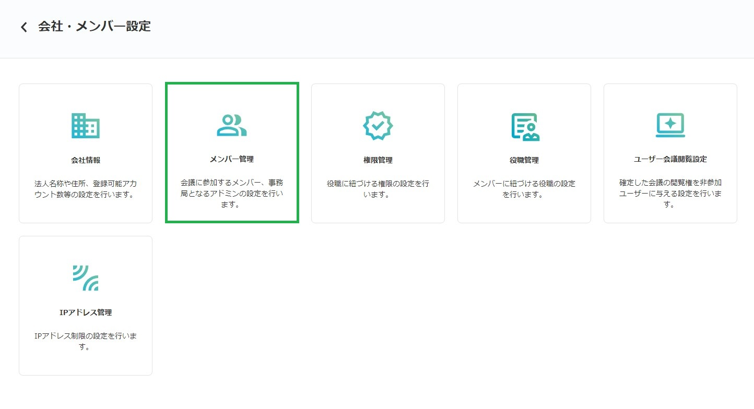The width and height of the screenshot is (754, 409).
Task: Select the IPアドレス管理 title
Action: (86, 312)
